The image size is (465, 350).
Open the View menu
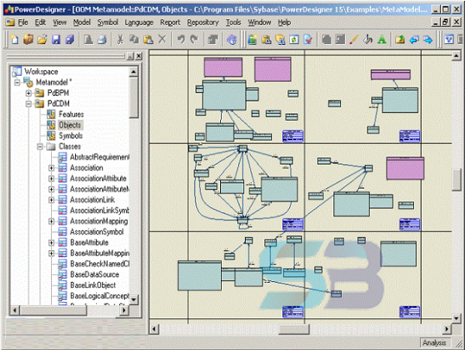pos(60,22)
